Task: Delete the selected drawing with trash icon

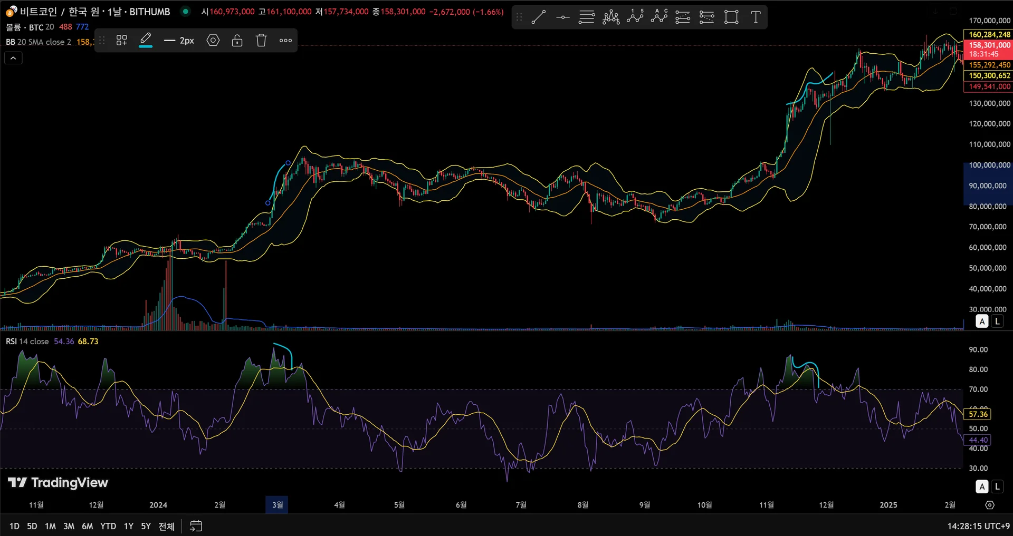Action: pyautogui.click(x=261, y=41)
